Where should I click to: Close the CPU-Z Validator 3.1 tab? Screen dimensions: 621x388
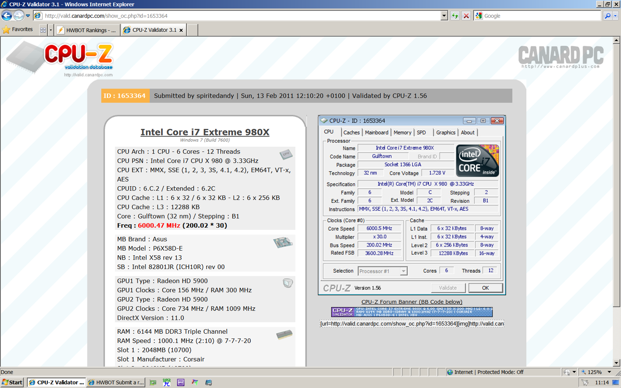[x=181, y=30]
